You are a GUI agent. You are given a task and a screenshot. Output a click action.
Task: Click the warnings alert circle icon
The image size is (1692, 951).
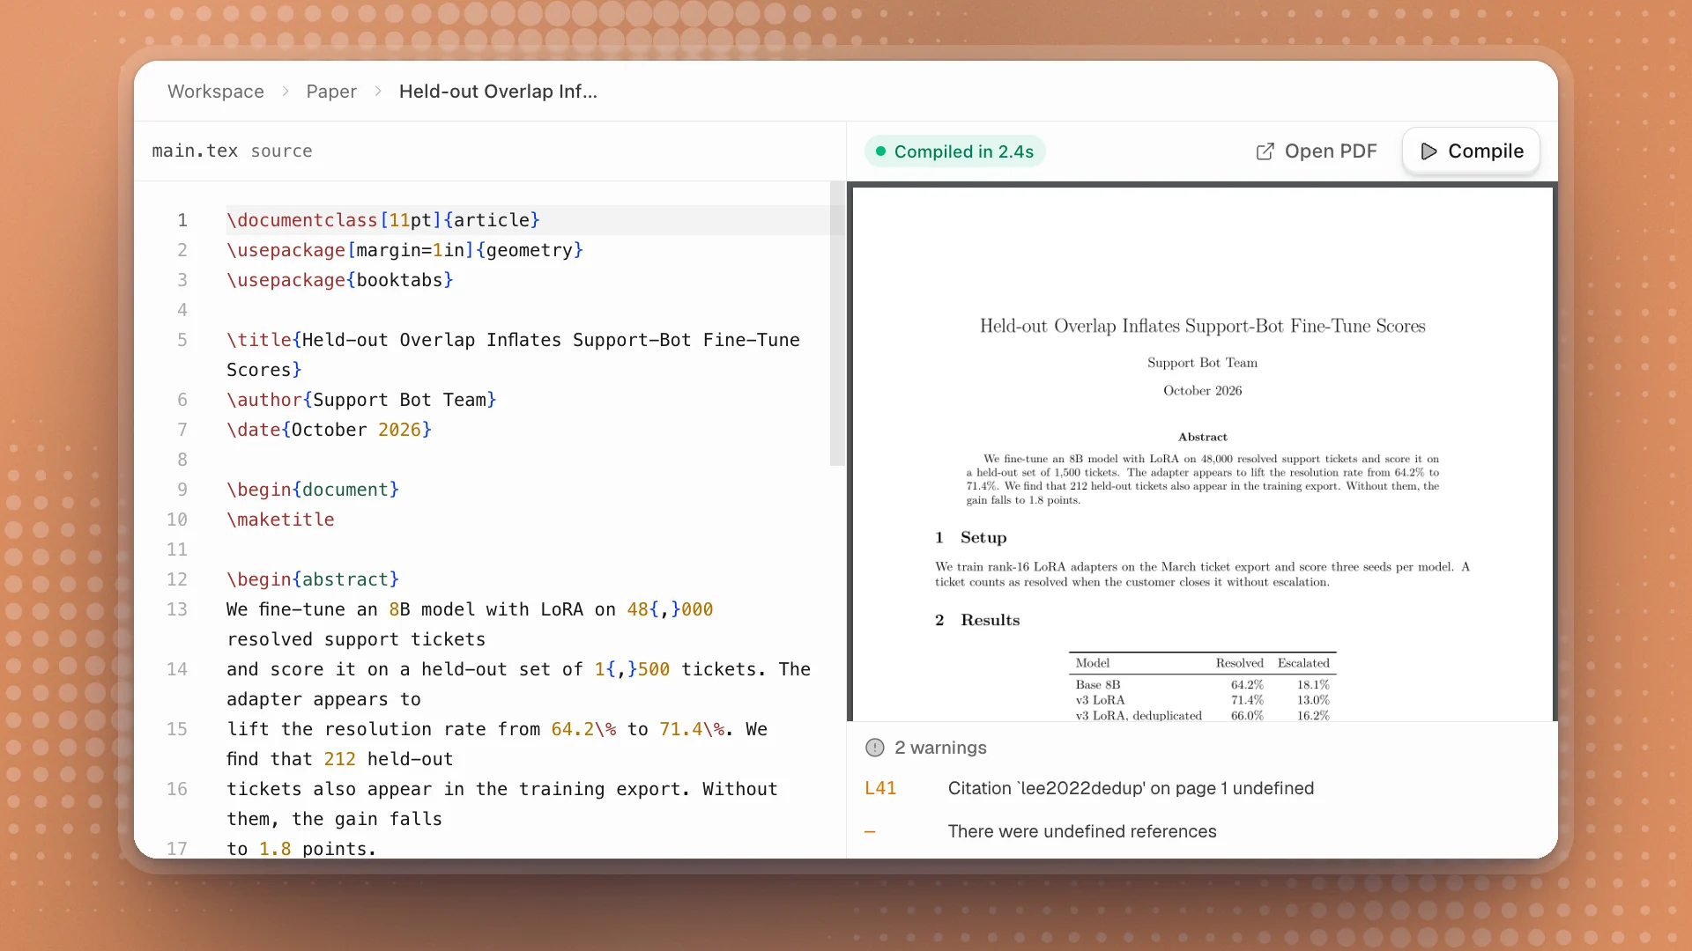(874, 748)
